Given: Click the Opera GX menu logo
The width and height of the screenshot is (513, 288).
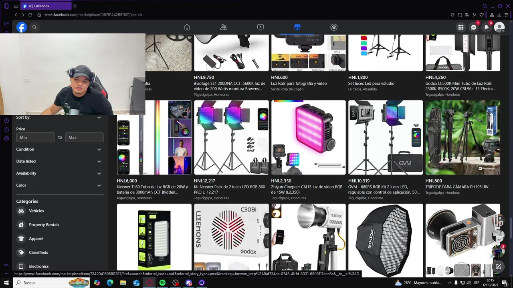Looking at the screenshot, I should (x=6, y=6).
